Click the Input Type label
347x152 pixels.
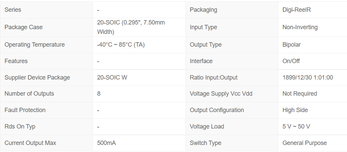(x=204, y=27)
